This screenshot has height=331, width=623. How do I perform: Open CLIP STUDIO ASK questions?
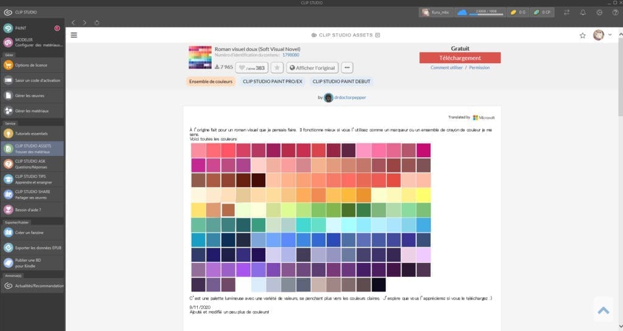32,164
